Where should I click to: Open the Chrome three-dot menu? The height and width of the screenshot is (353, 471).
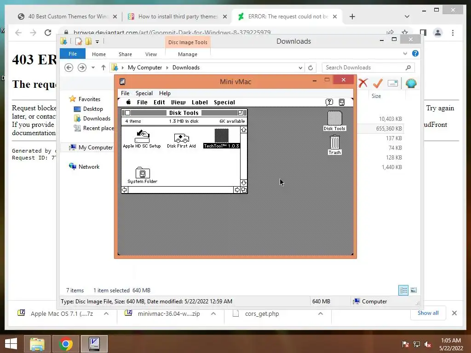pos(453,33)
